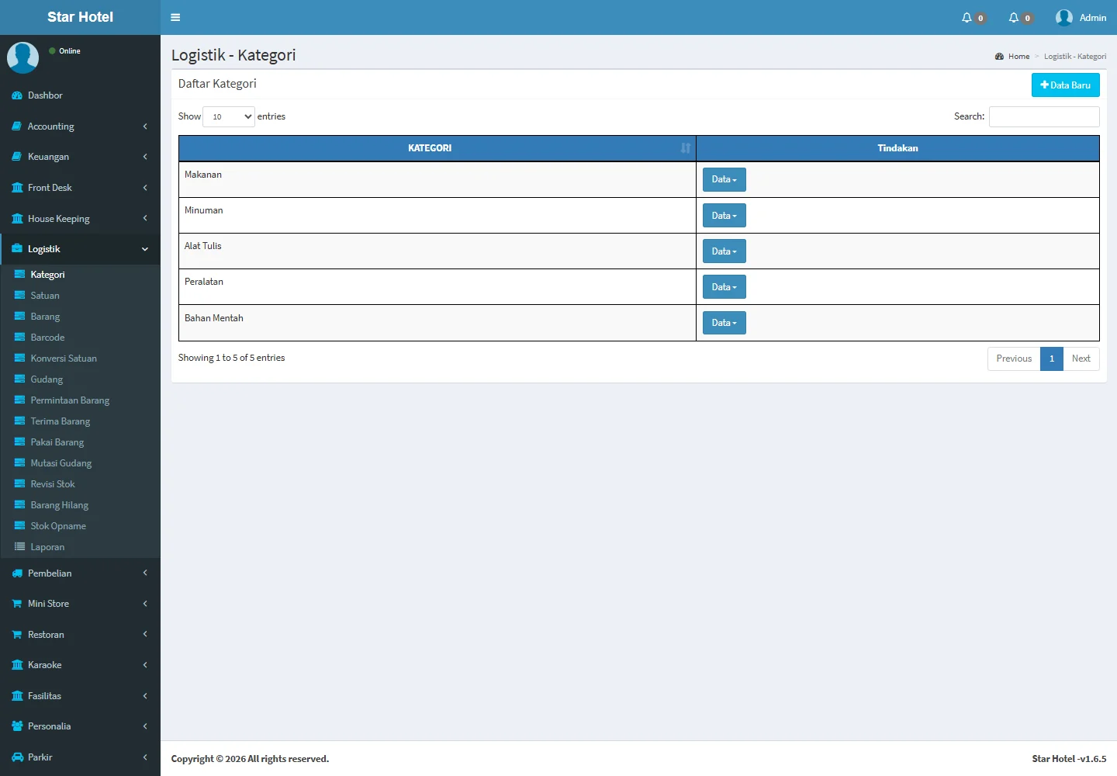The height and width of the screenshot is (776, 1117).
Task: Go to the Next pagination page
Action: pos(1081,359)
